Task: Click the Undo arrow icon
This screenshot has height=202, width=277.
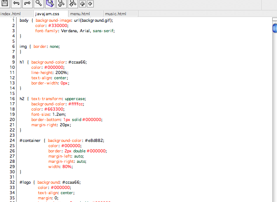Action: (x=16, y=3)
